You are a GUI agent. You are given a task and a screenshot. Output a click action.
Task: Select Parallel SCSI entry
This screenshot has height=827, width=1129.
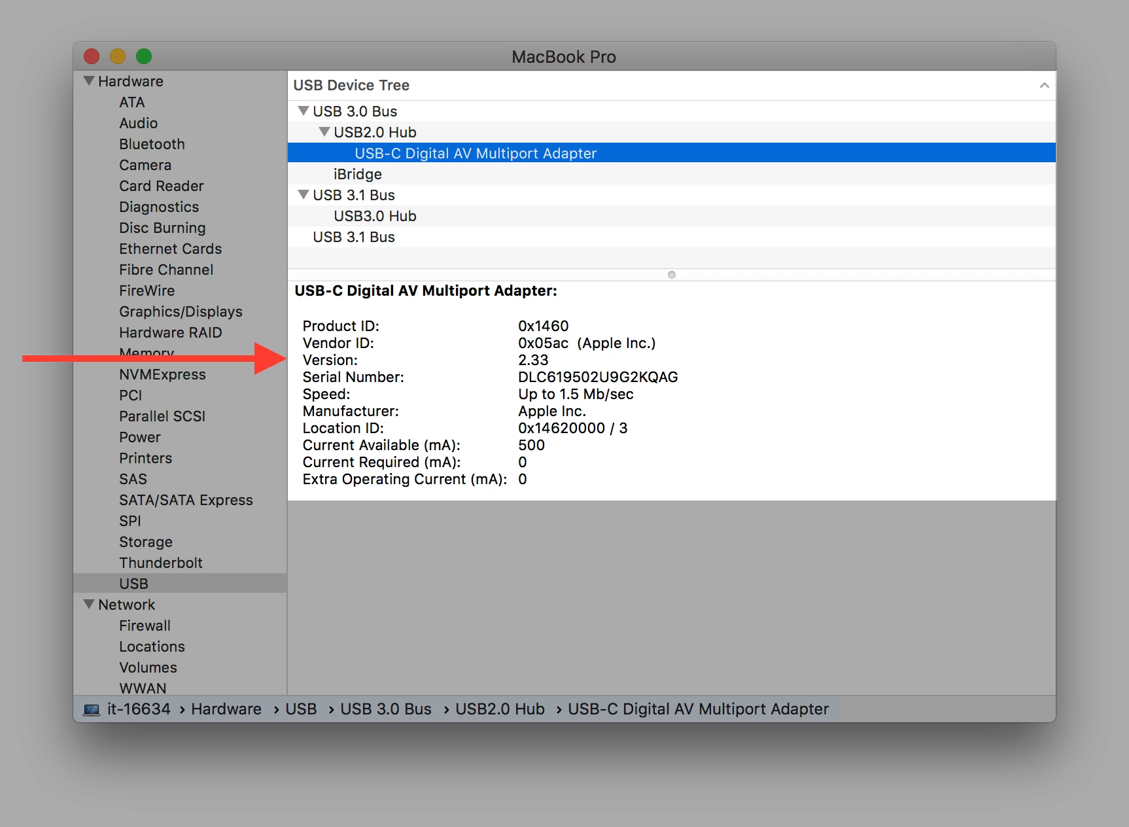162,417
